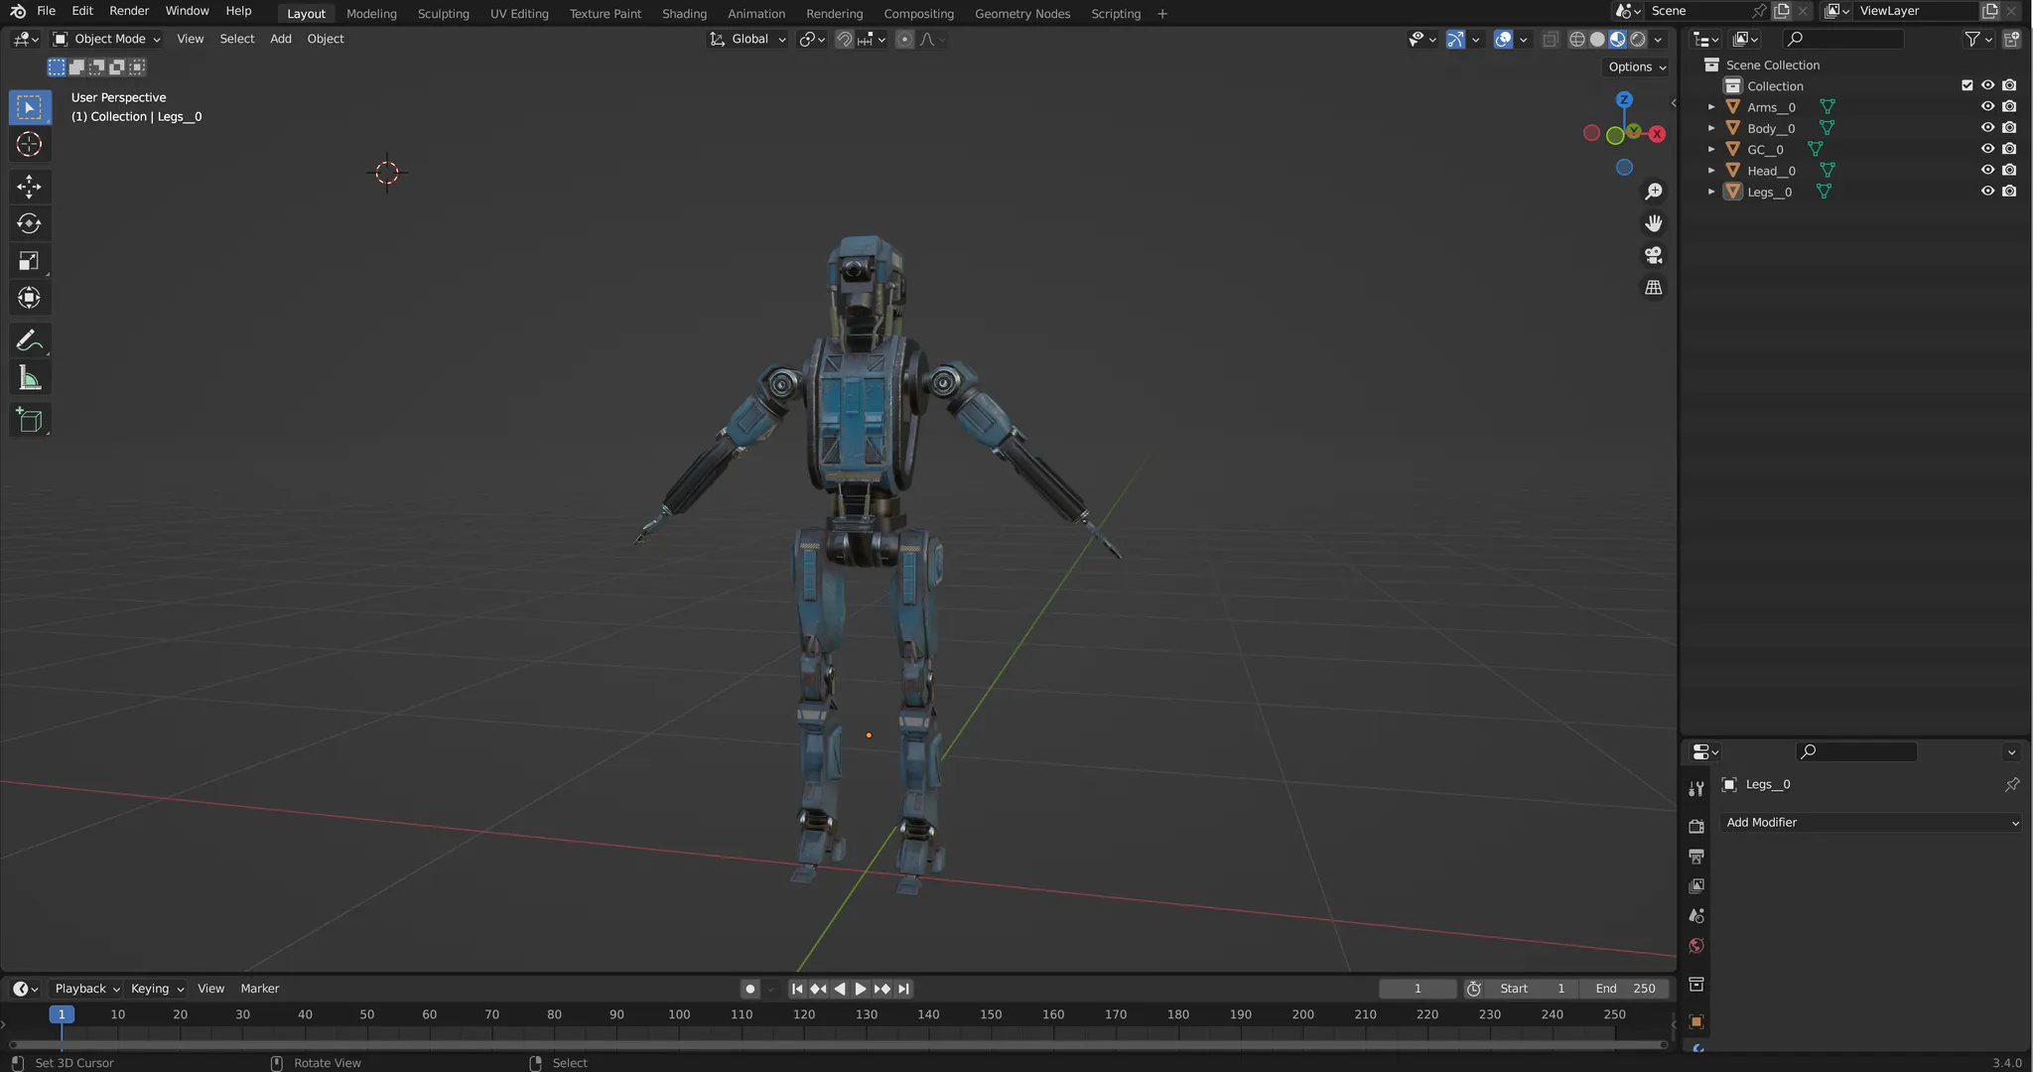This screenshot has height=1072, width=2033.
Task: Choose the Add Cube tool
Action: click(x=29, y=420)
